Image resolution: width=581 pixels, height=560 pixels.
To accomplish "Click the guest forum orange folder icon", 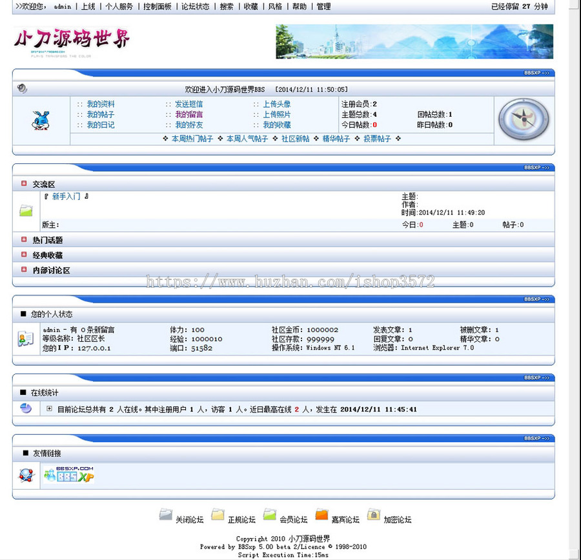I will pyautogui.click(x=321, y=515).
